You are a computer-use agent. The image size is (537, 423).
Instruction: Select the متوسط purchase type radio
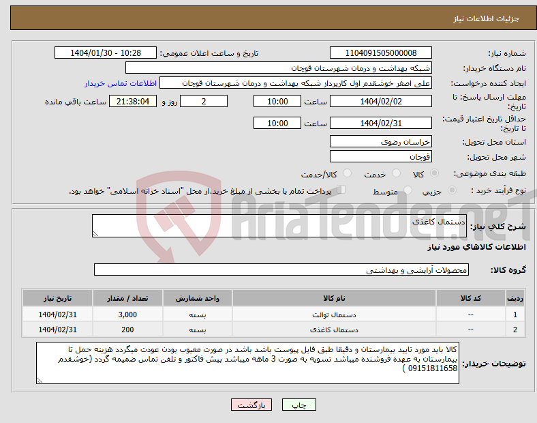[408, 190]
